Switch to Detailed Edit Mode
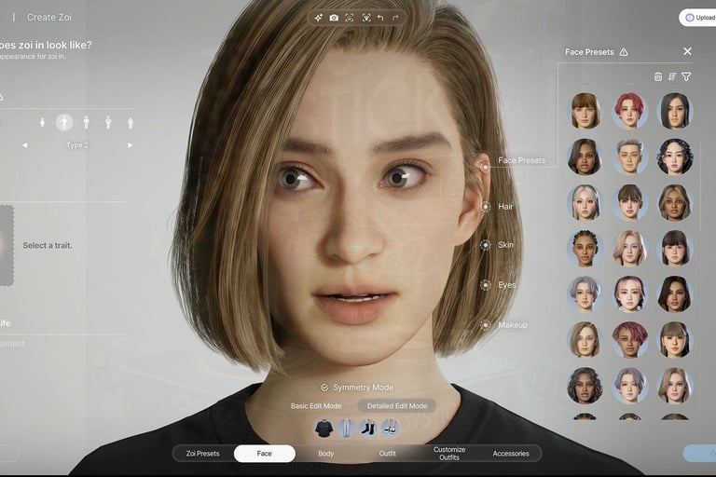This screenshot has height=477, width=716. (397, 406)
